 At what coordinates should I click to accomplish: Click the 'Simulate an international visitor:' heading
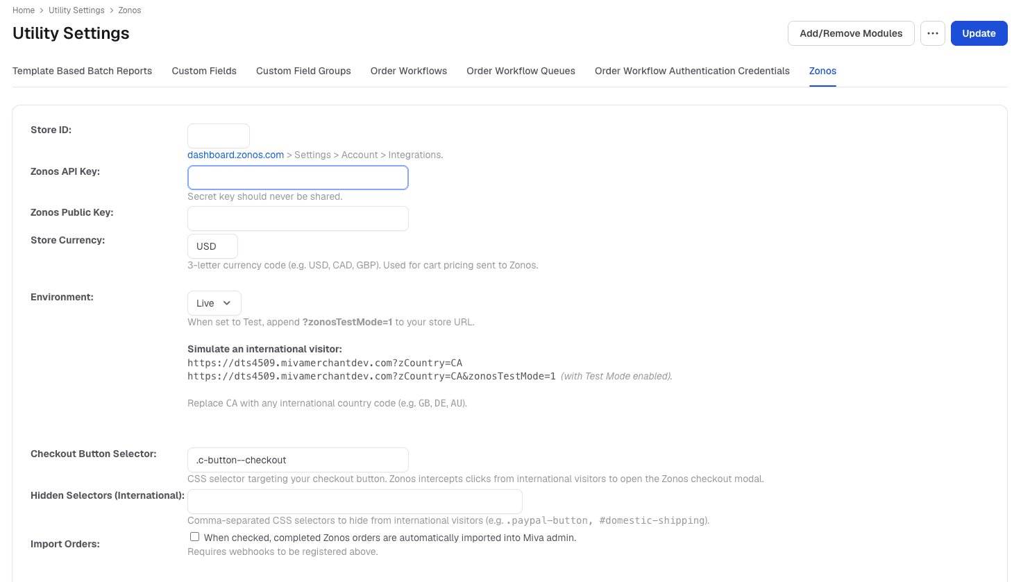click(x=264, y=349)
